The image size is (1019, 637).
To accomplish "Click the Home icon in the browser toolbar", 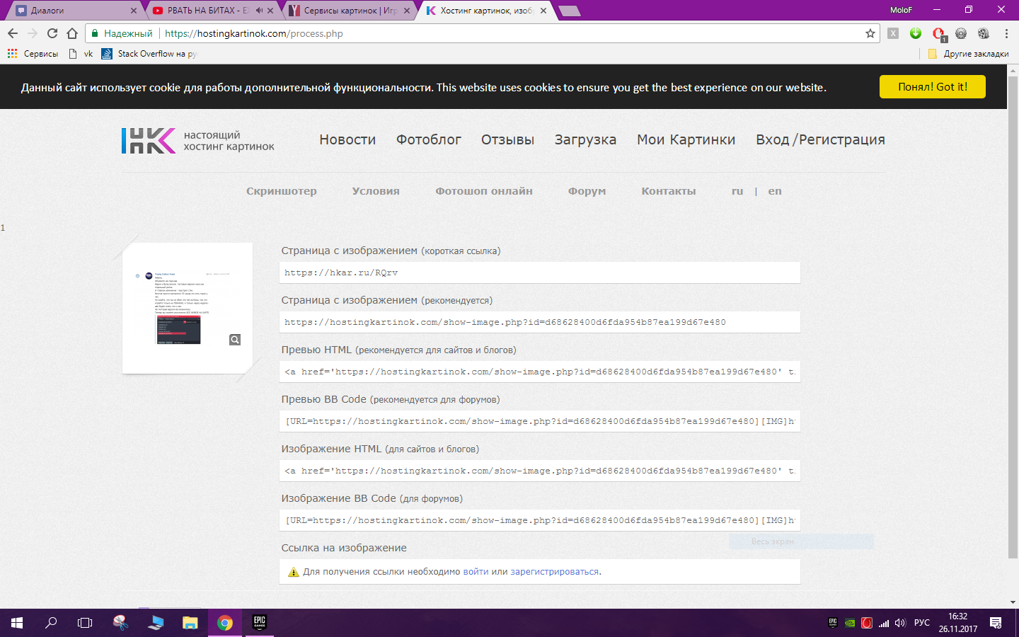I will 71,33.
